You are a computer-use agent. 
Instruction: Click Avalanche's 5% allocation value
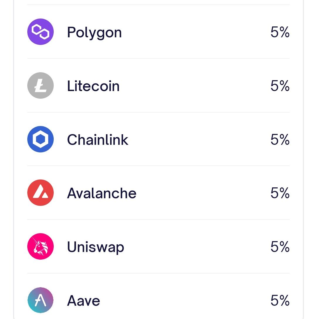click(x=280, y=193)
